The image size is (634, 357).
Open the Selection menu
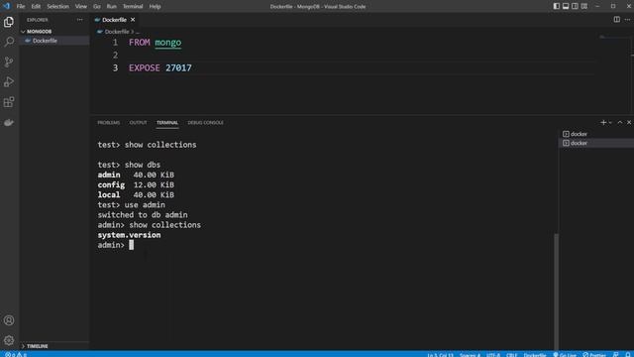[57, 7]
